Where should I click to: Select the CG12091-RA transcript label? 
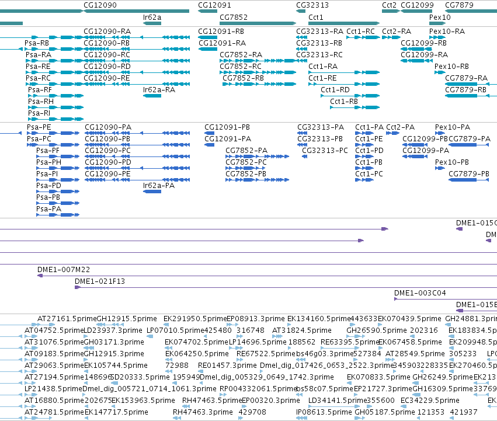click(222, 43)
